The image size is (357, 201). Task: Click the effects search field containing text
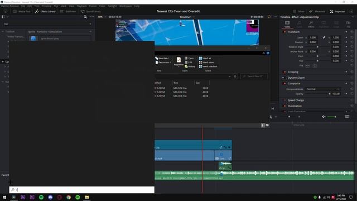pos(47,24)
